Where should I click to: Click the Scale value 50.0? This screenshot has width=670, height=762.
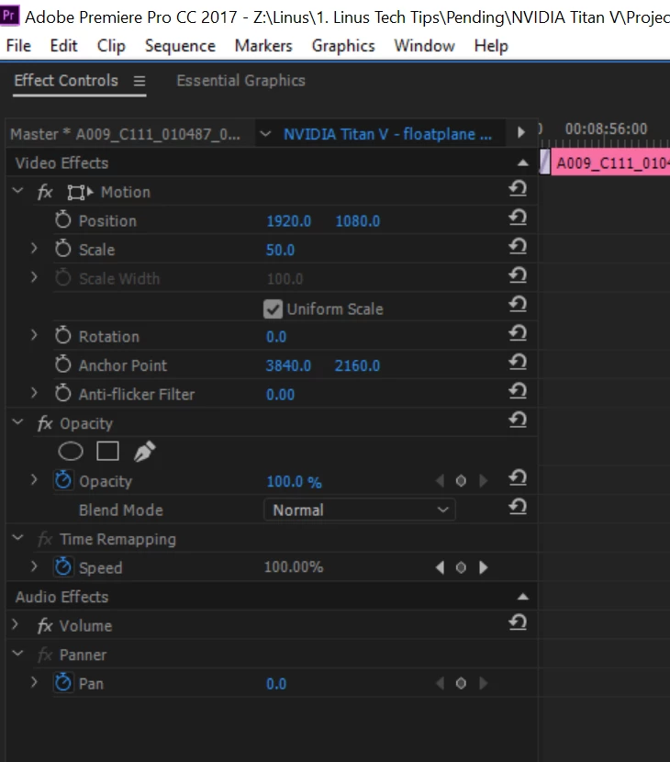pos(280,250)
